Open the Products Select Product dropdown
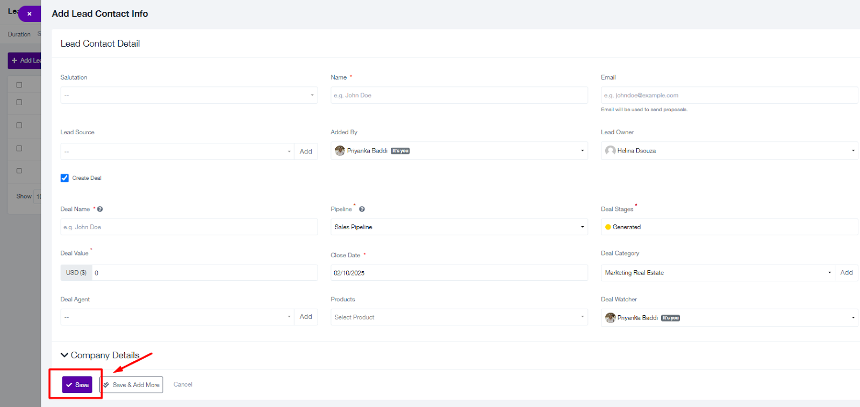The image size is (860, 407). pyautogui.click(x=459, y=317)
